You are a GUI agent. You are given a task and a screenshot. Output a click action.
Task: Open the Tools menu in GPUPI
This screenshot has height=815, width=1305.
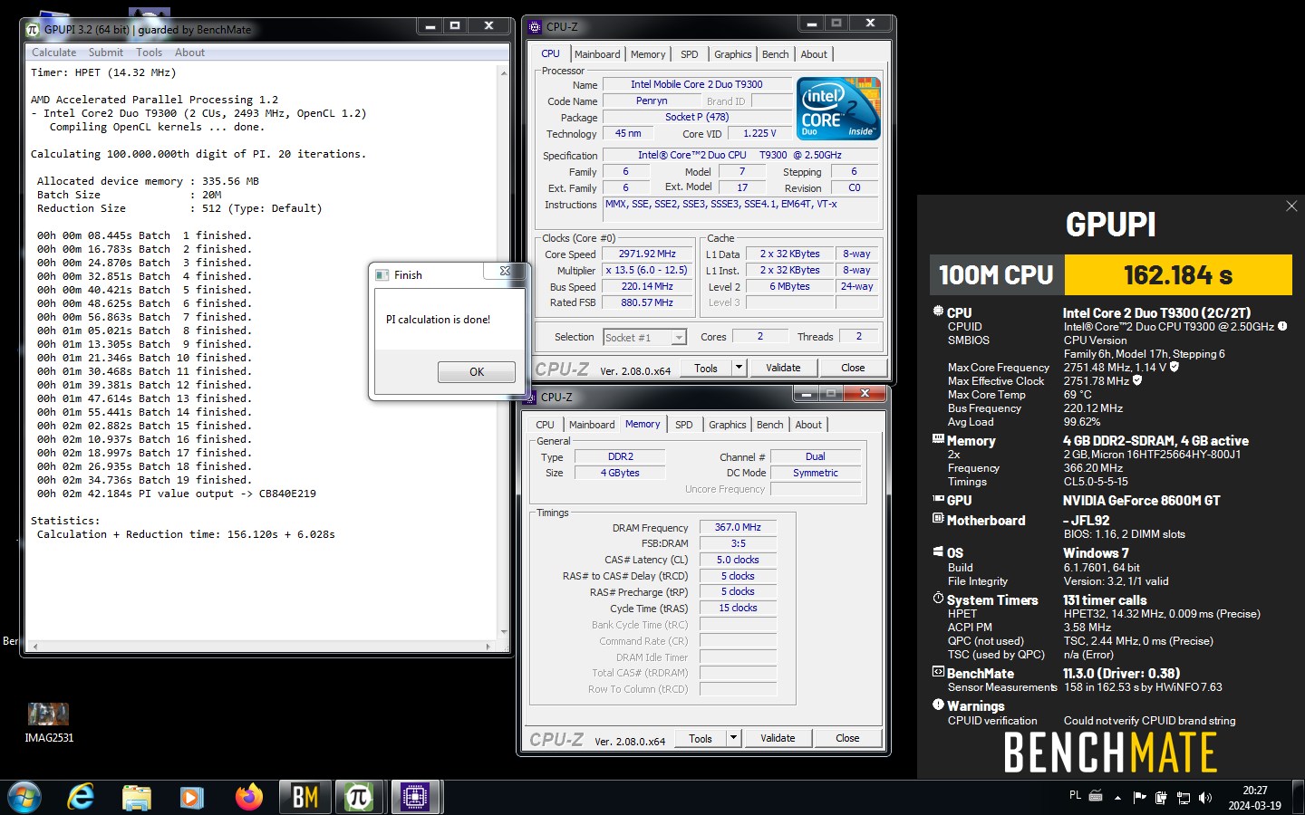[150, 53]
